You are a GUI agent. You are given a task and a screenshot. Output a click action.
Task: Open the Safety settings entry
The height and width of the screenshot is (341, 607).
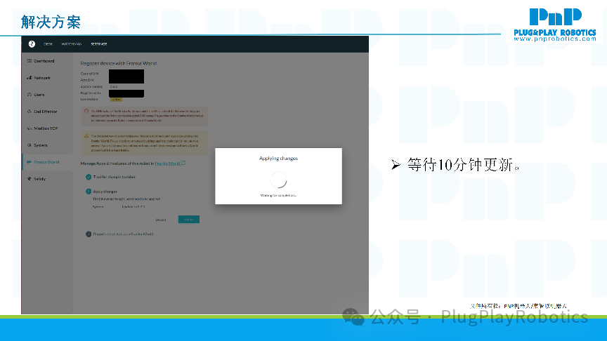[47, 179]
